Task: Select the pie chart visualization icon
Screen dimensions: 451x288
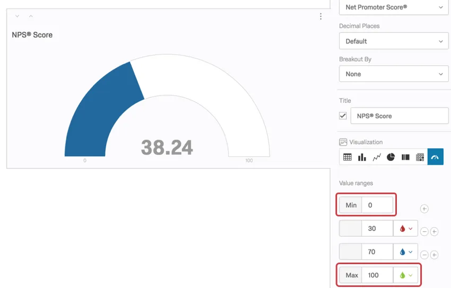Action: pyautogui.click(x=391, y=157)
